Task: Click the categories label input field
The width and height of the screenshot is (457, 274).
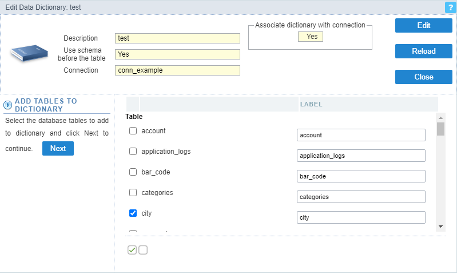Action: pyautogui.click(x=361, y=197)
